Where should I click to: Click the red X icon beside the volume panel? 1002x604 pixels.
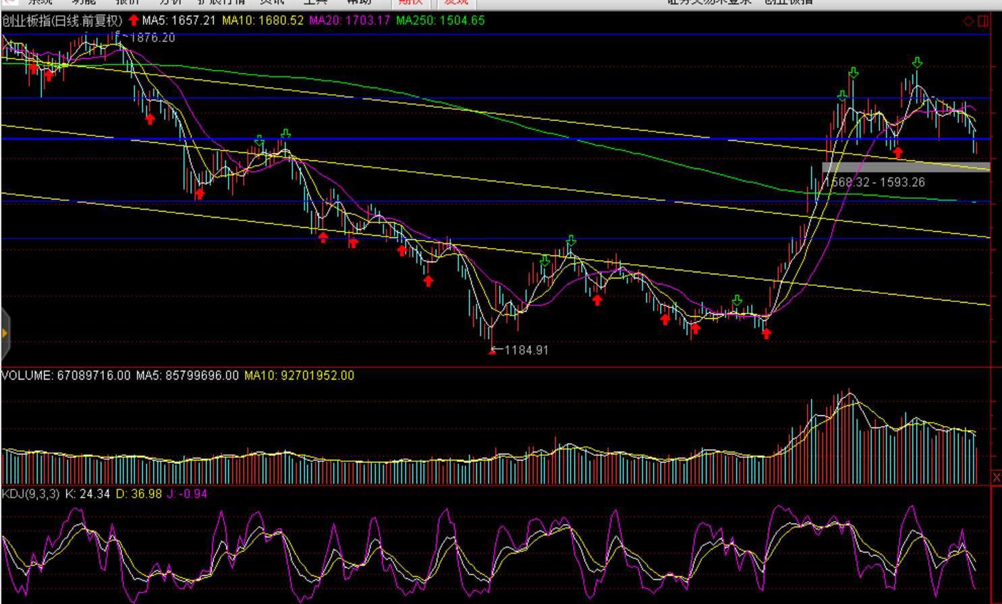[996, 477]
